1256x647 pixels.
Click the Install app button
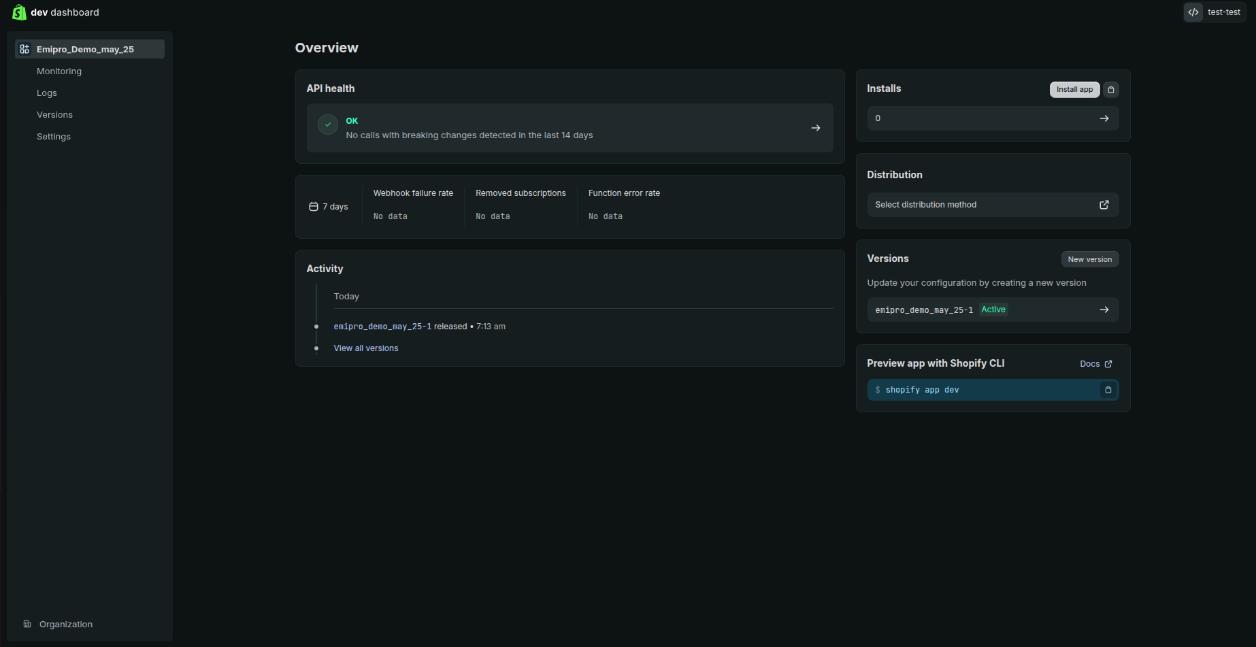pyautogui.click(x=1074, y=90)
